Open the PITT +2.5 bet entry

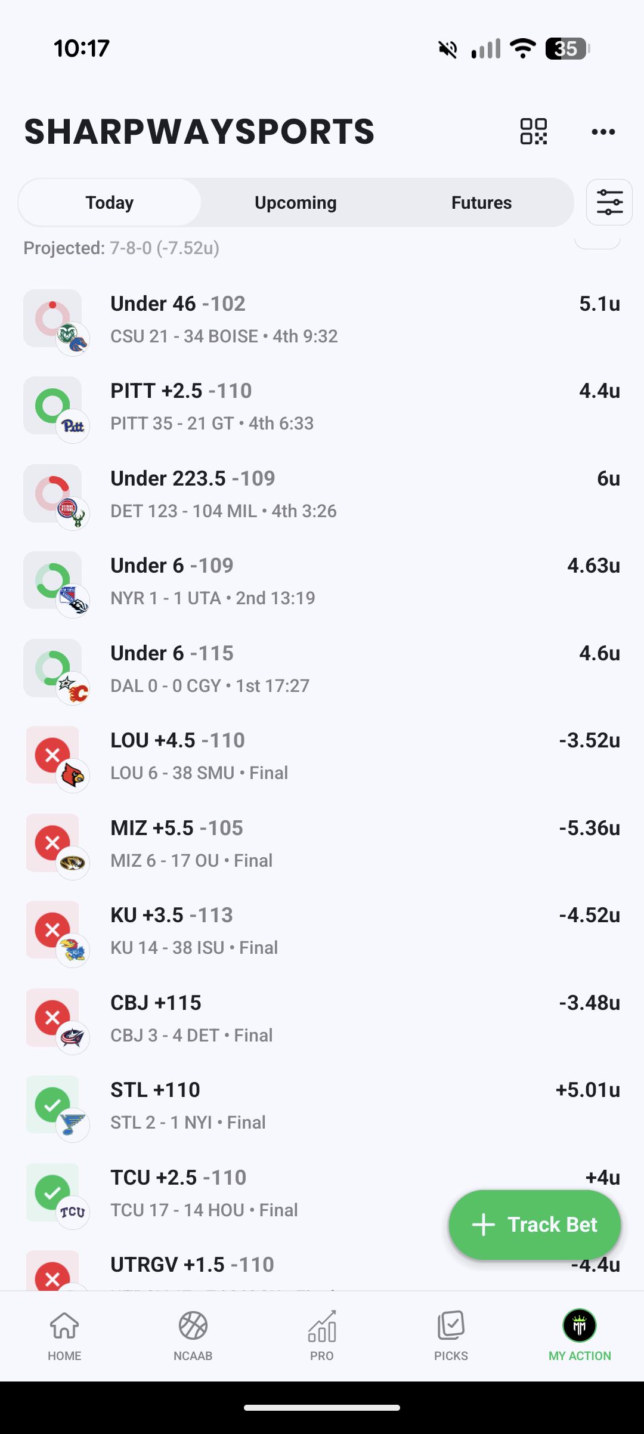pyautogui.click(x=322, y=406)
